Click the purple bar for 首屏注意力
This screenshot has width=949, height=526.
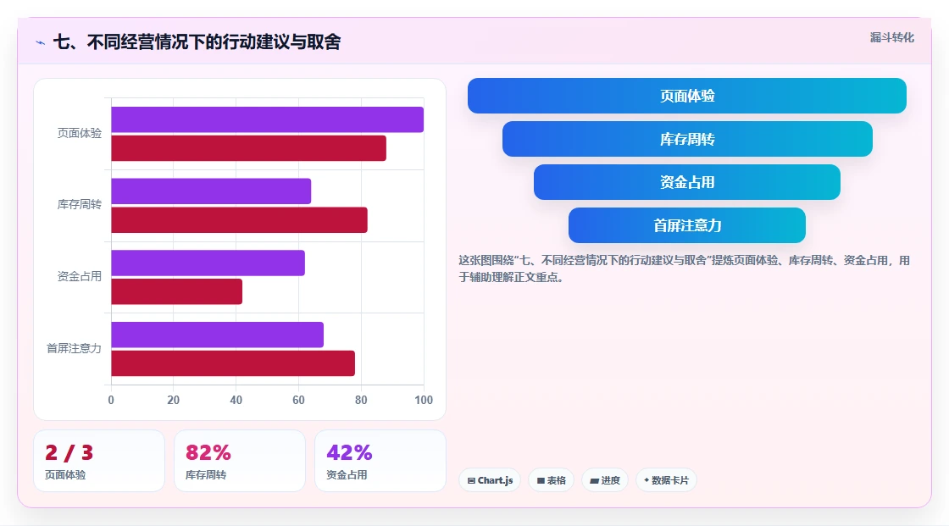(x=217, y=335)
